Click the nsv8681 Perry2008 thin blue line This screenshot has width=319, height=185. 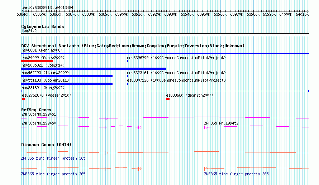165,54
